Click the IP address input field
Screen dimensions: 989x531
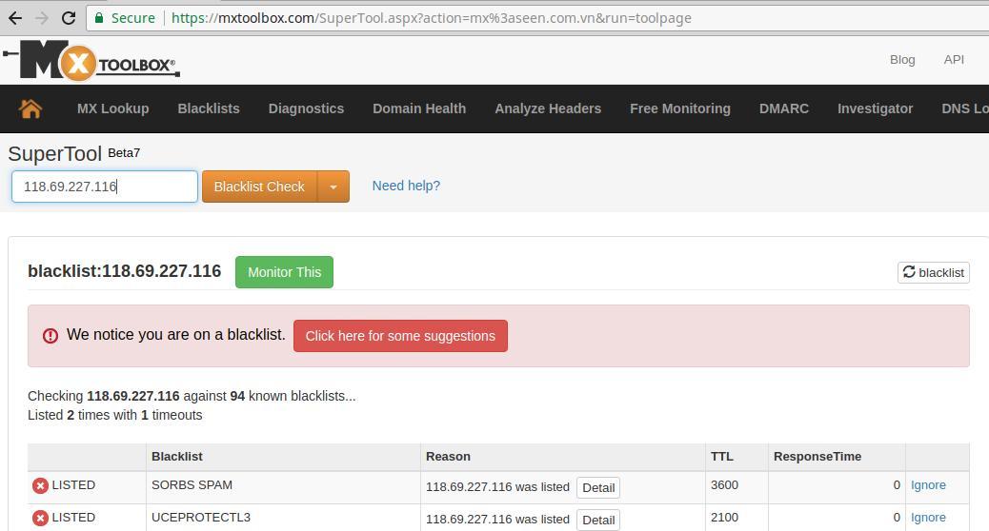(105, 187)
